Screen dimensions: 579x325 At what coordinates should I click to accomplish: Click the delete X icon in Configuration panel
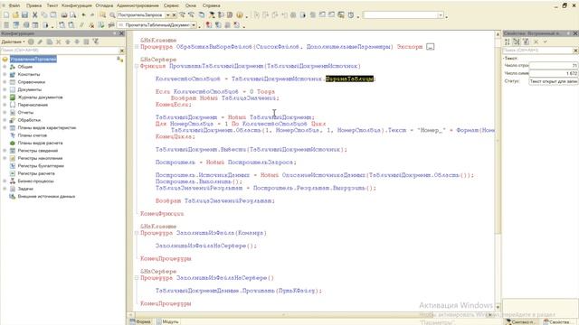click(58, 42)
